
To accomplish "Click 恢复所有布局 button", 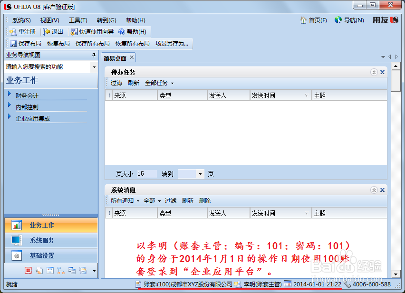I will [x=133, y=44].
